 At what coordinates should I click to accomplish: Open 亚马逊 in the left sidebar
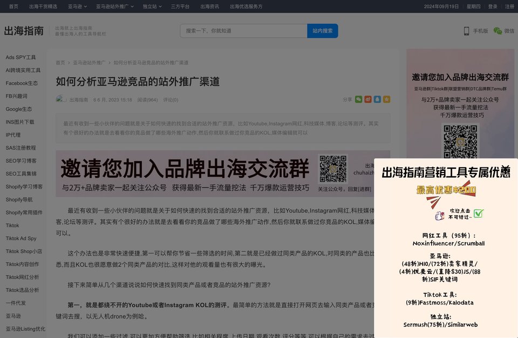13,316
